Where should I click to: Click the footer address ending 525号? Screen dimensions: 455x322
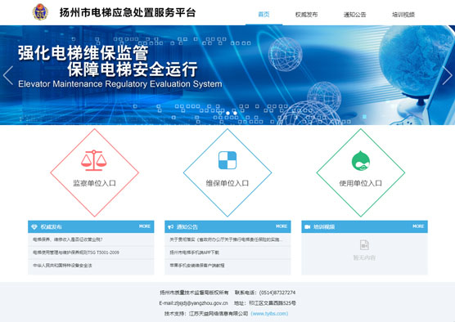(x=265, y=303)
